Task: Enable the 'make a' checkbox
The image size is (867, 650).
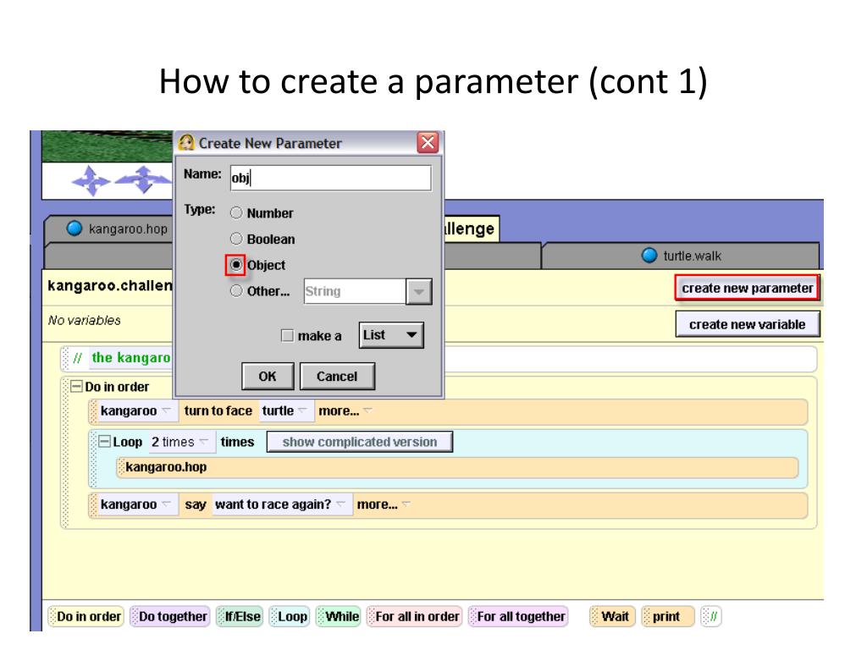Action: click(288, 335)
